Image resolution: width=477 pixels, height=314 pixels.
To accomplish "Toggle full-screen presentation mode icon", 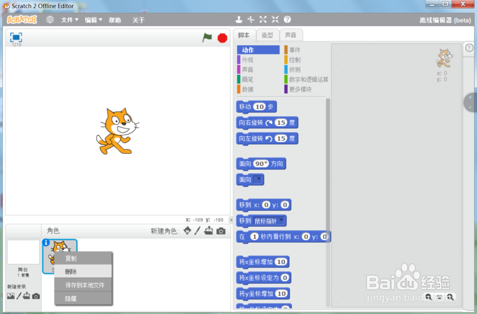I will point(16,37).
